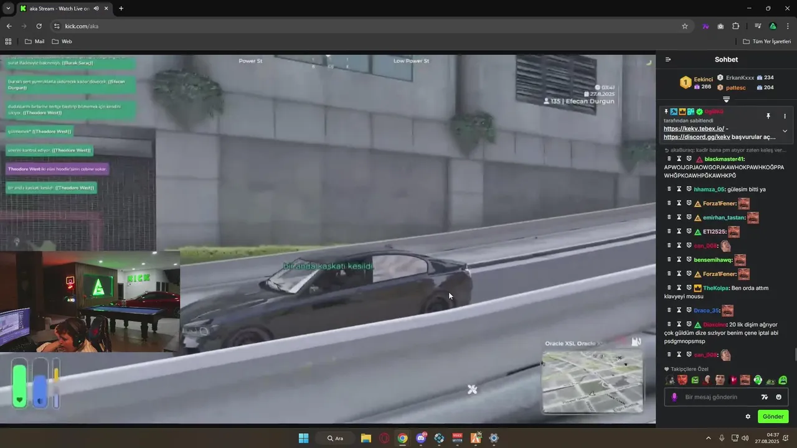Open the chat text style icon

[765, 397]
